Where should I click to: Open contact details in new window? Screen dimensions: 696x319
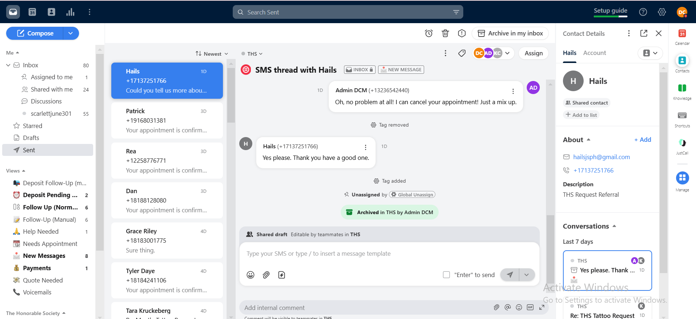click(x=644, y=33)
